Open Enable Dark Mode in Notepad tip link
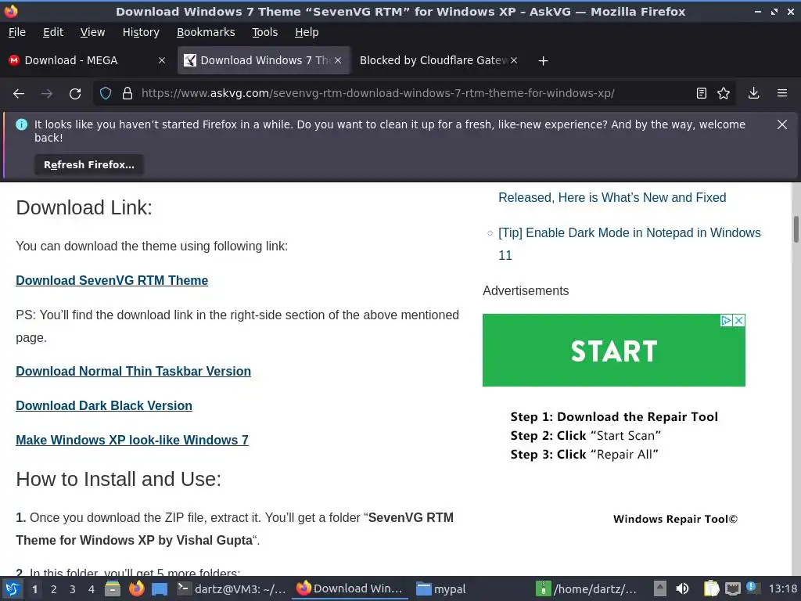The width and height of the screenshot is (801, 601). tap(630, 244)
